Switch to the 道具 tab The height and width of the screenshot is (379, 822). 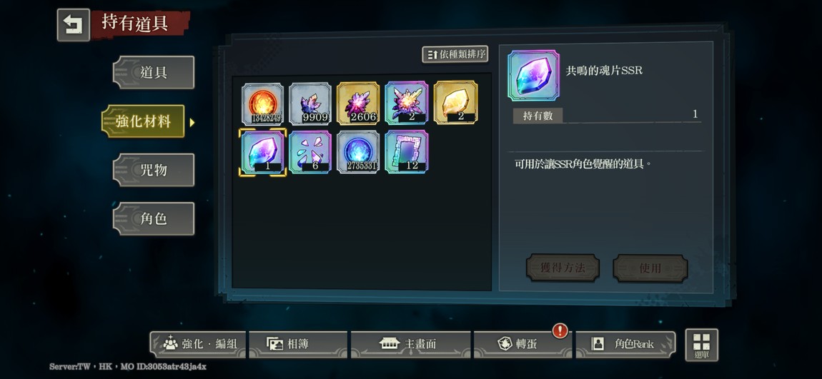154,72
